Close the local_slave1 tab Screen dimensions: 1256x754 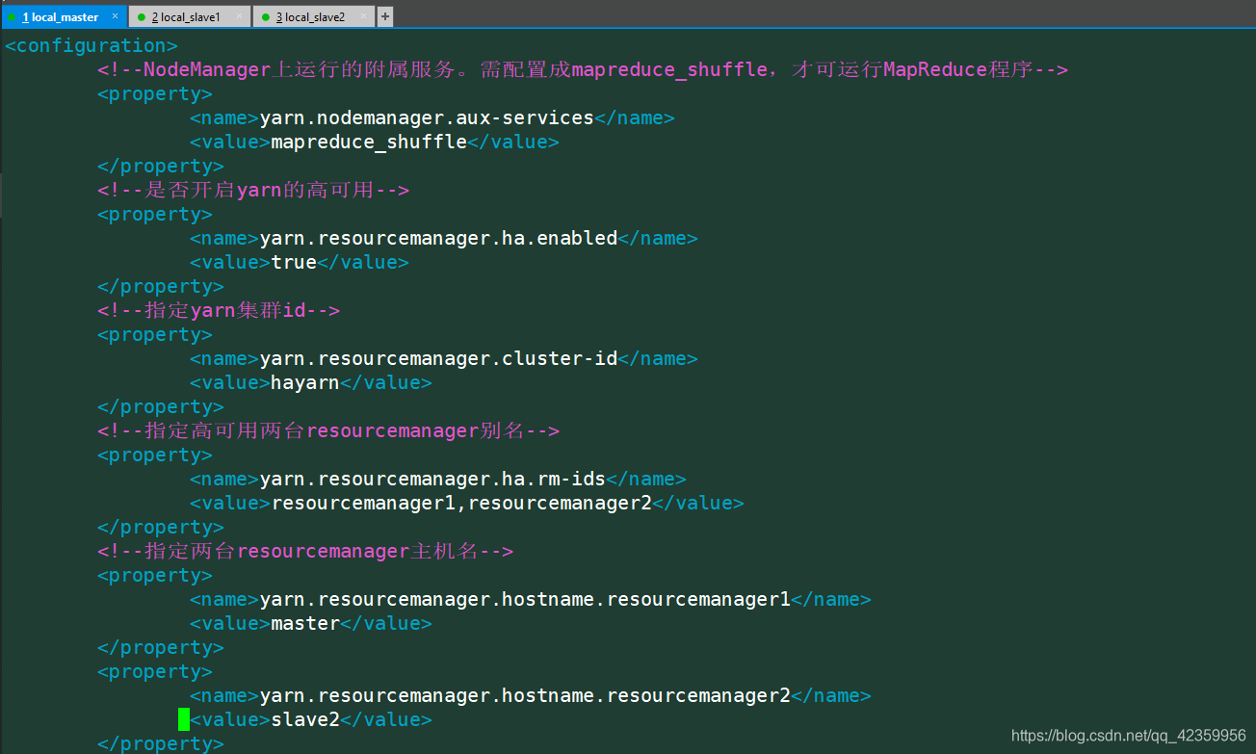pyautogui.click(x=240, y=16)
